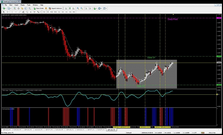The image size is (223, 135).
Task: Toggle chart Auto Scroll
Action: click(x=86, y=9)
